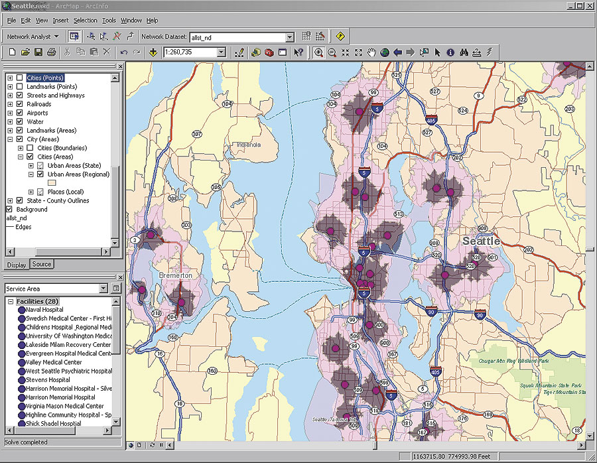
Task: Select Naval Hospital in Facilities list
Action: click(44, 310)
